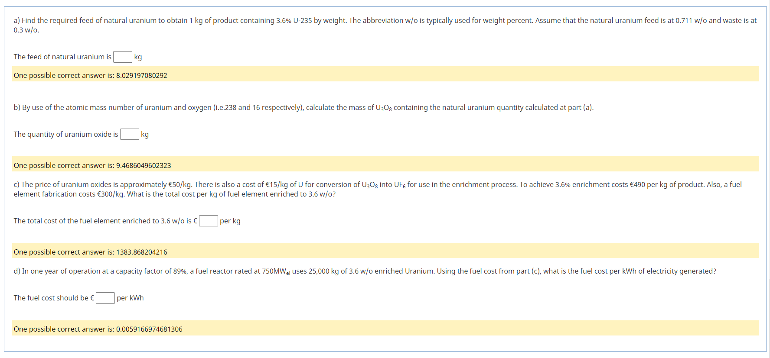Click the kg label after uranium oxide box

[x=145, y=134]
